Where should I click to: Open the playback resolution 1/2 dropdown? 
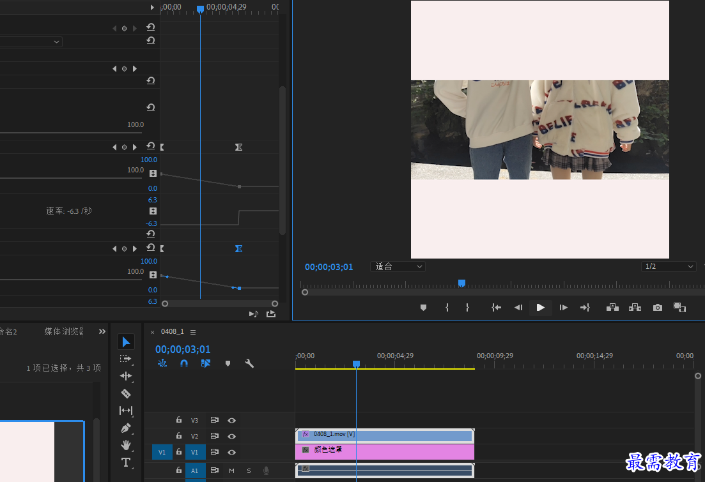pos(669,266)
